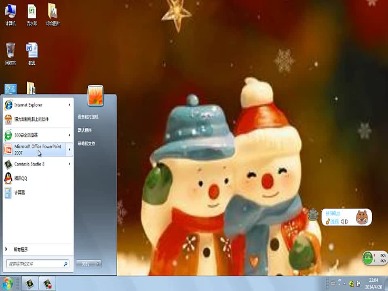388x291 pixels.
Task: Expand Camtasia Studio 8 submenu arrow
Action: point(69,164)
